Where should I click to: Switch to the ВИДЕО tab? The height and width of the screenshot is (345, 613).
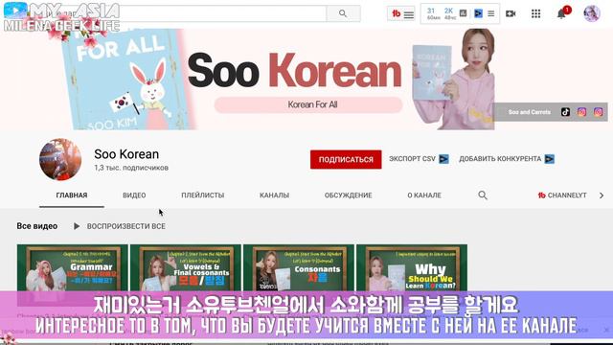pos(134,195)
